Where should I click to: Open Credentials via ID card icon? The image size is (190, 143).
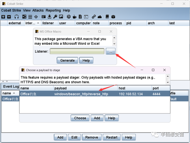pos(44,17)
